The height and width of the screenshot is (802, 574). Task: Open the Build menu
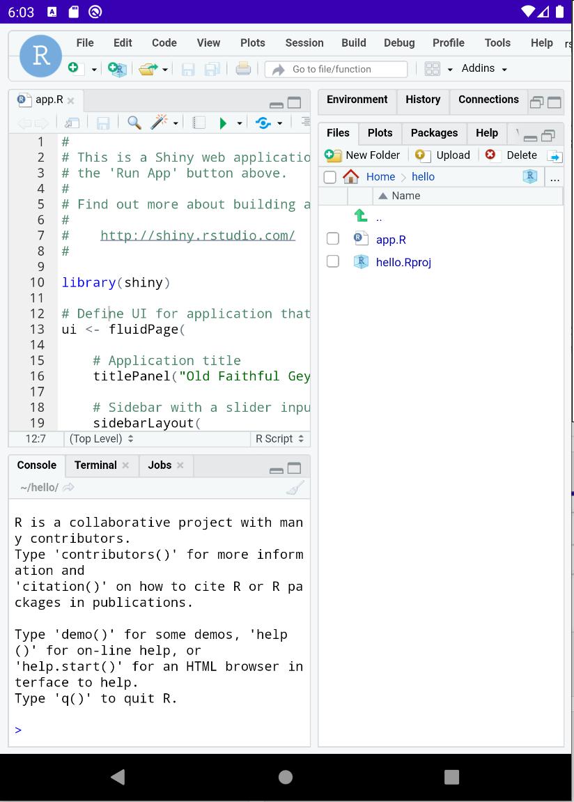click(x=354, y=43)
